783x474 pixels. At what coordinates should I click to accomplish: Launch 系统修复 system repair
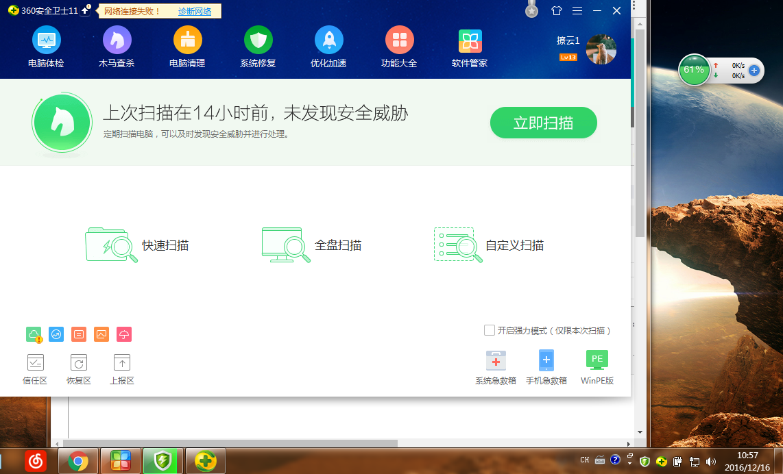258,47
